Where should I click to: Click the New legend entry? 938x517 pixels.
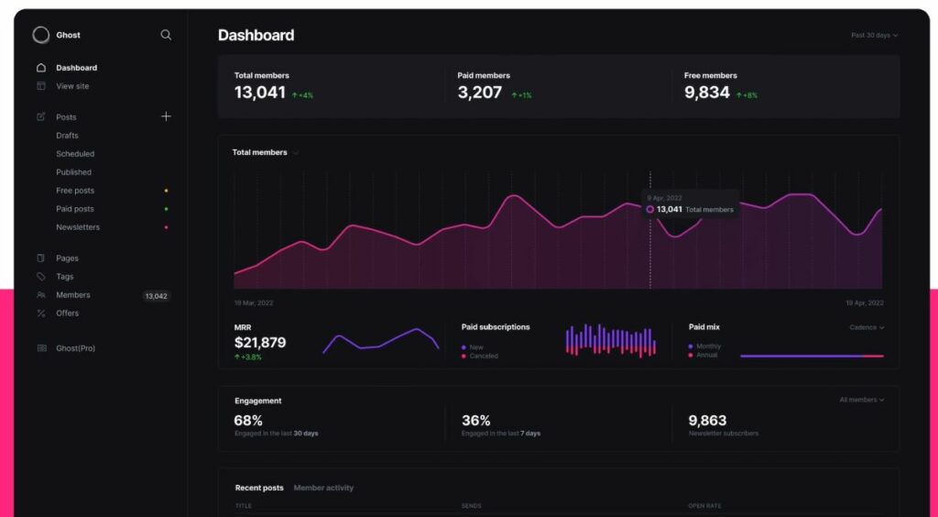(x=472, y=347)
